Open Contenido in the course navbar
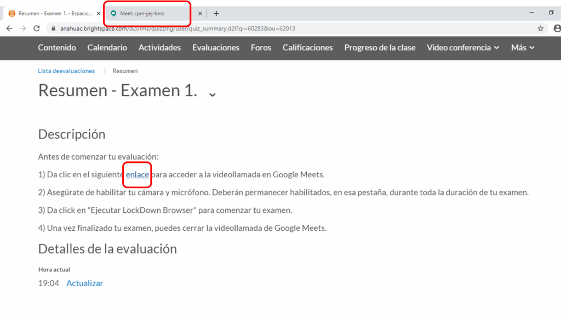This screenshot has height=320, width=561. tap(57, 48)
